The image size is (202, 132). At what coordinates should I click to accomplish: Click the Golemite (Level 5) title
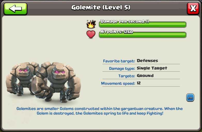[101, 7]
